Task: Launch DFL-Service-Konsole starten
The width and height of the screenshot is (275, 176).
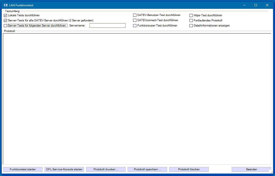Action: [x=64, y=169]
